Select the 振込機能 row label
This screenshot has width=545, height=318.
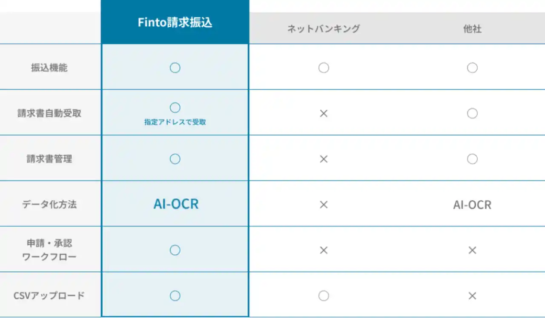pos(49,68)
